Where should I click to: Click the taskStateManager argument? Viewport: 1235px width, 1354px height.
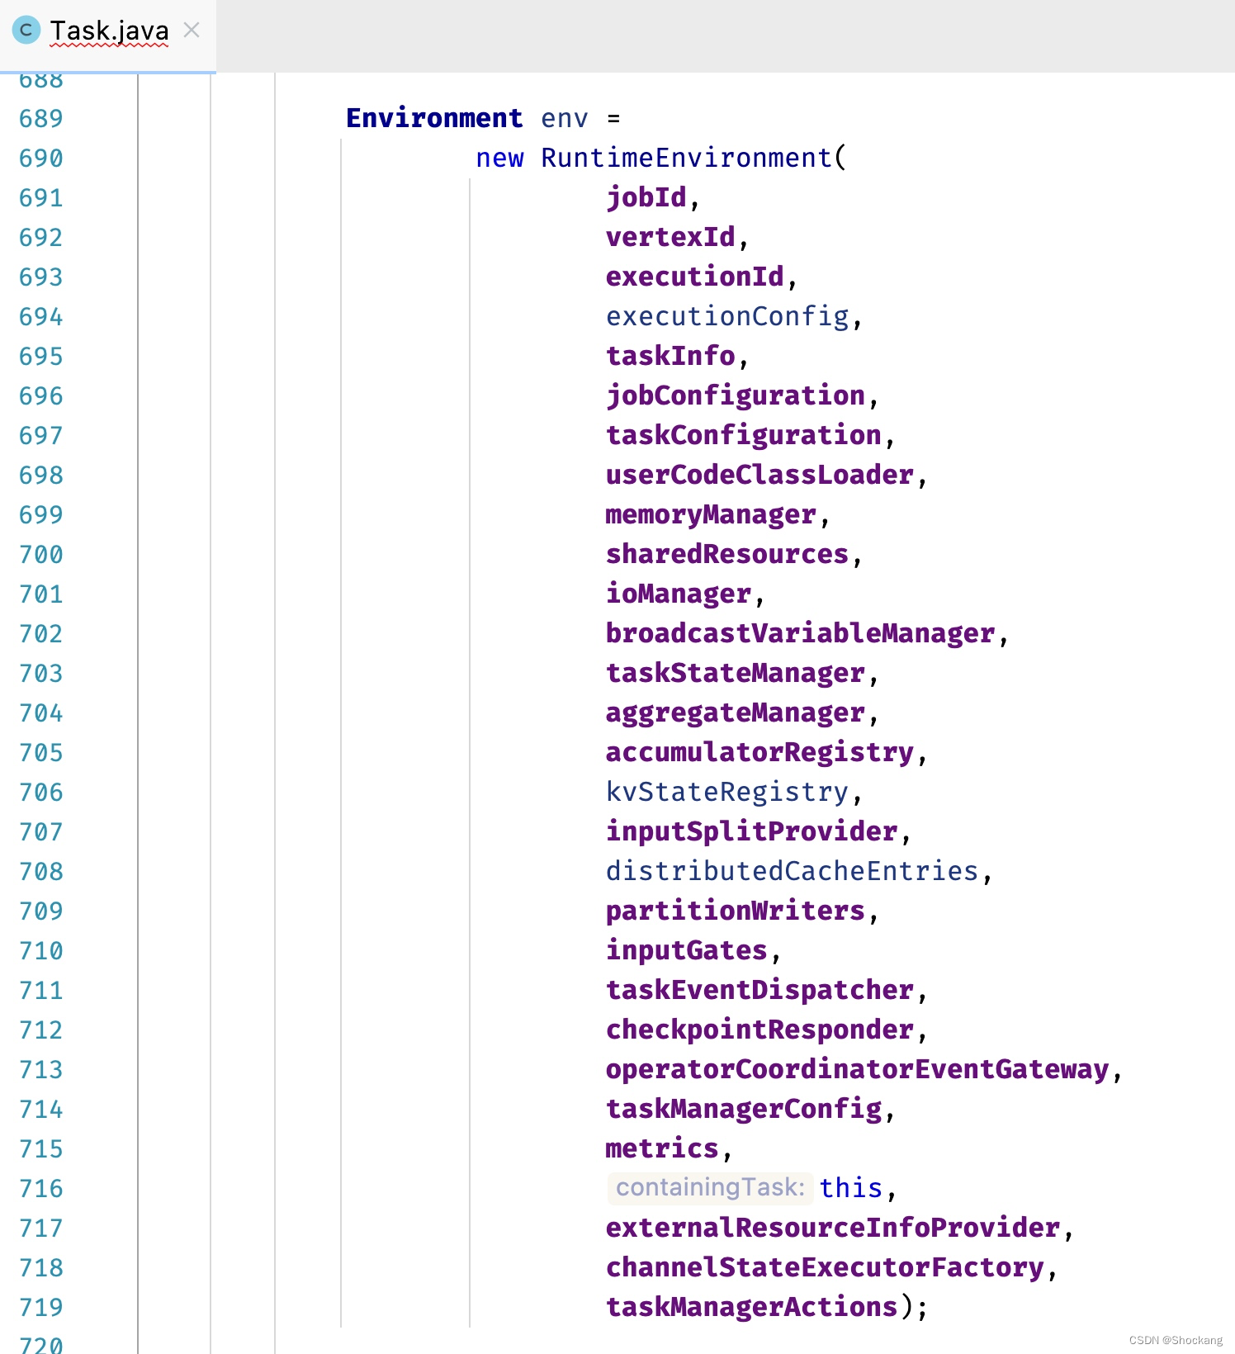pos(736,674)
